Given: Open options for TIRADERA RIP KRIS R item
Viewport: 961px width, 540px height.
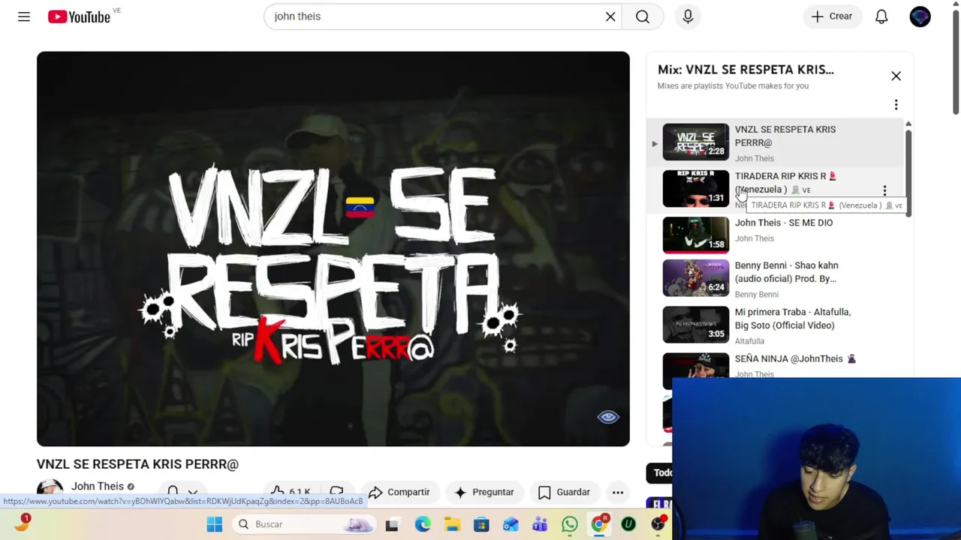Looking at the screenshot, I should [x=884, y=190].
